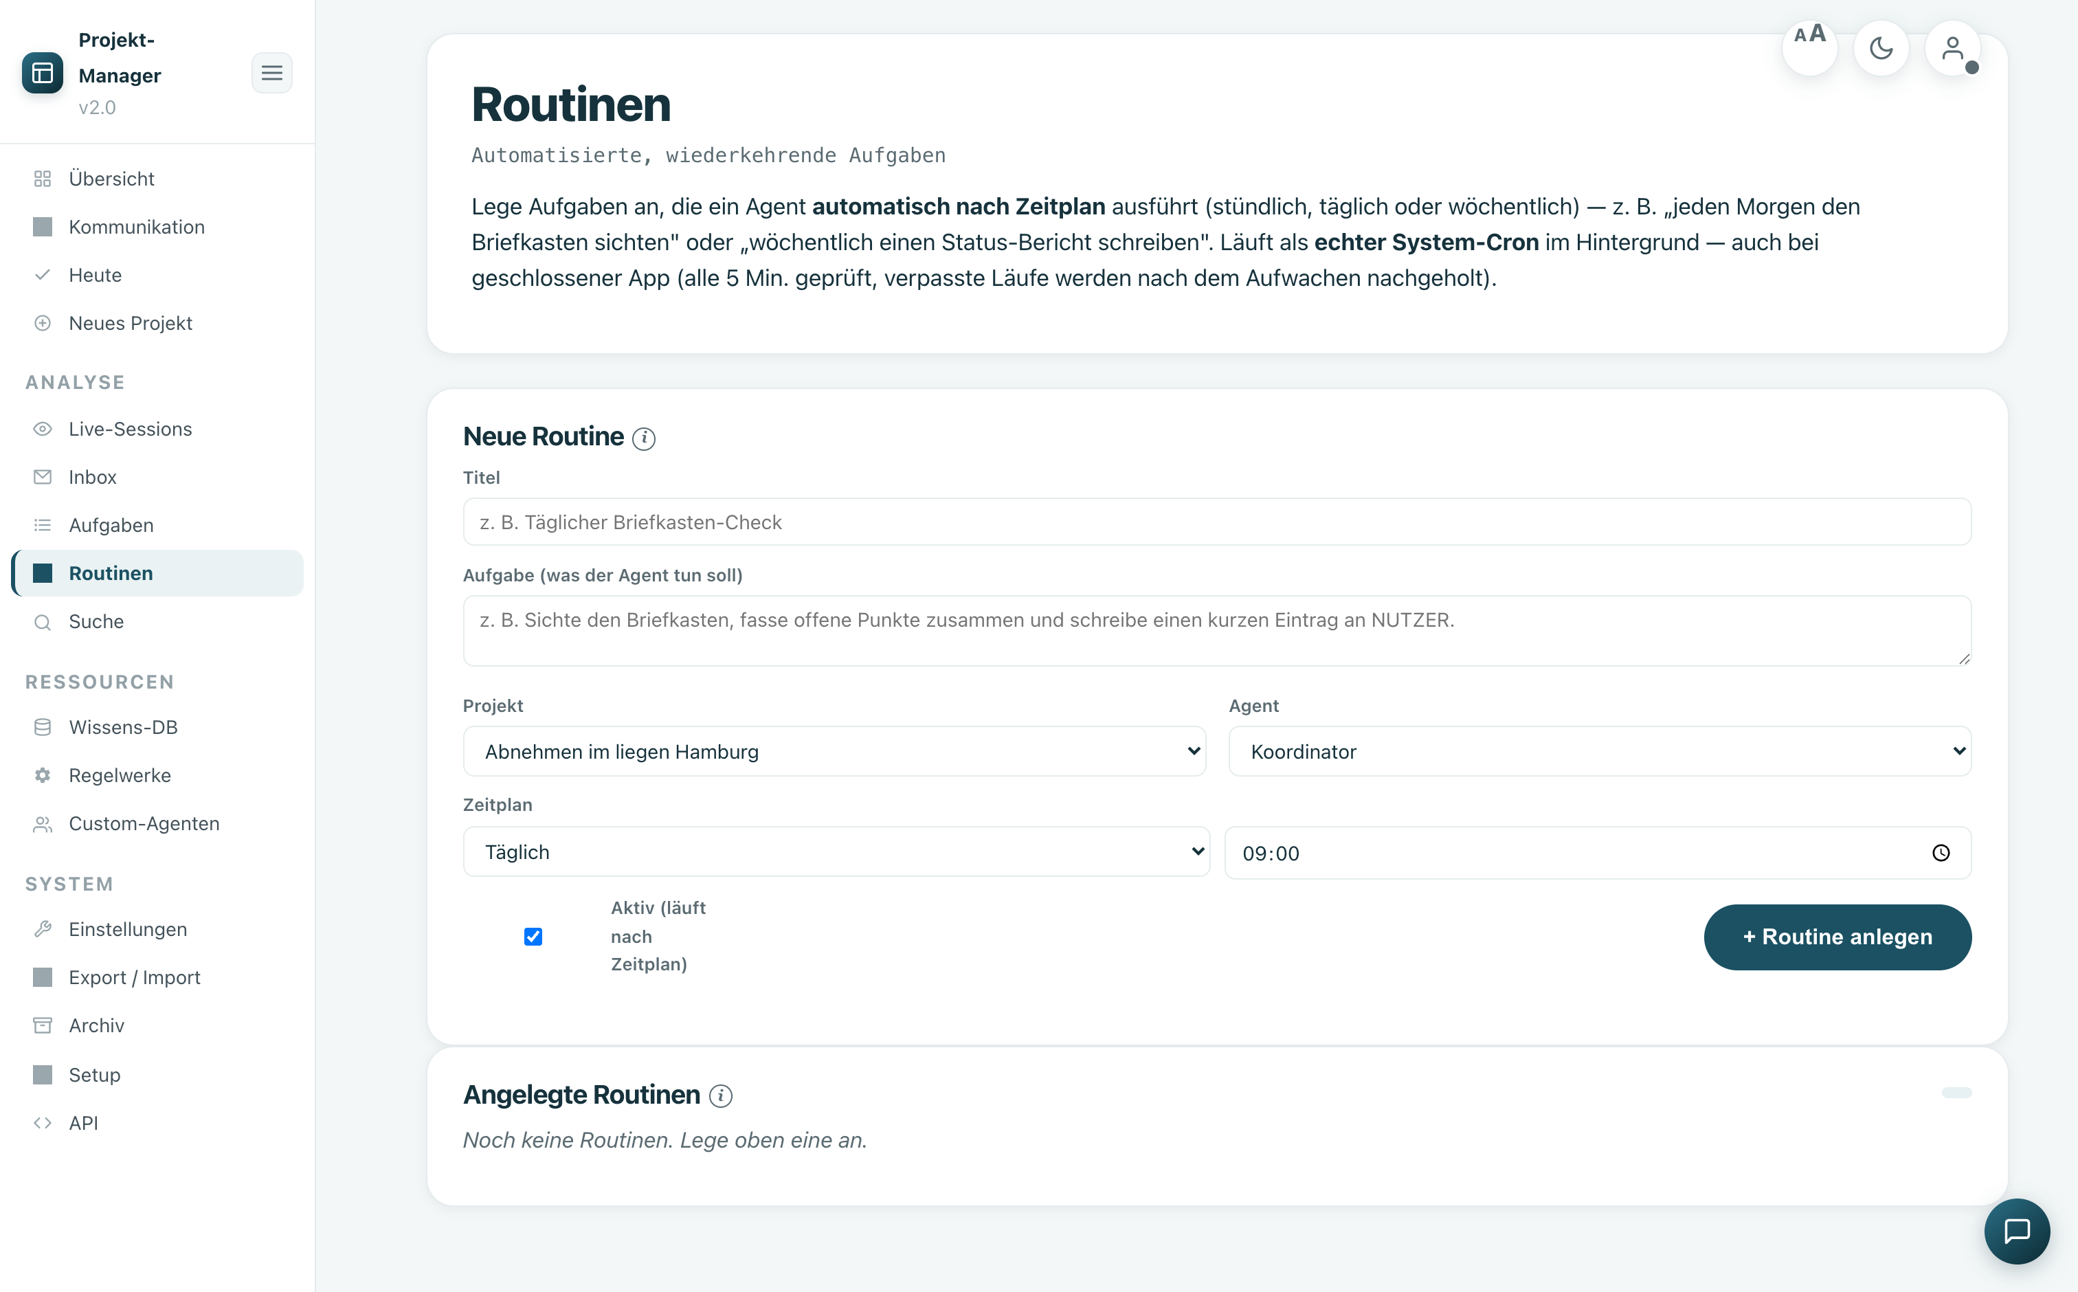Click the Archiv box icon
This screenshot has width=2078, height=1292.
(x=43, y=1025)
